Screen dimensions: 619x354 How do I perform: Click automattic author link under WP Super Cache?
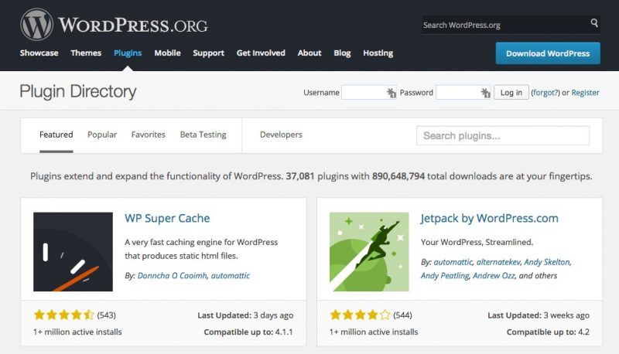coord(230,276)
